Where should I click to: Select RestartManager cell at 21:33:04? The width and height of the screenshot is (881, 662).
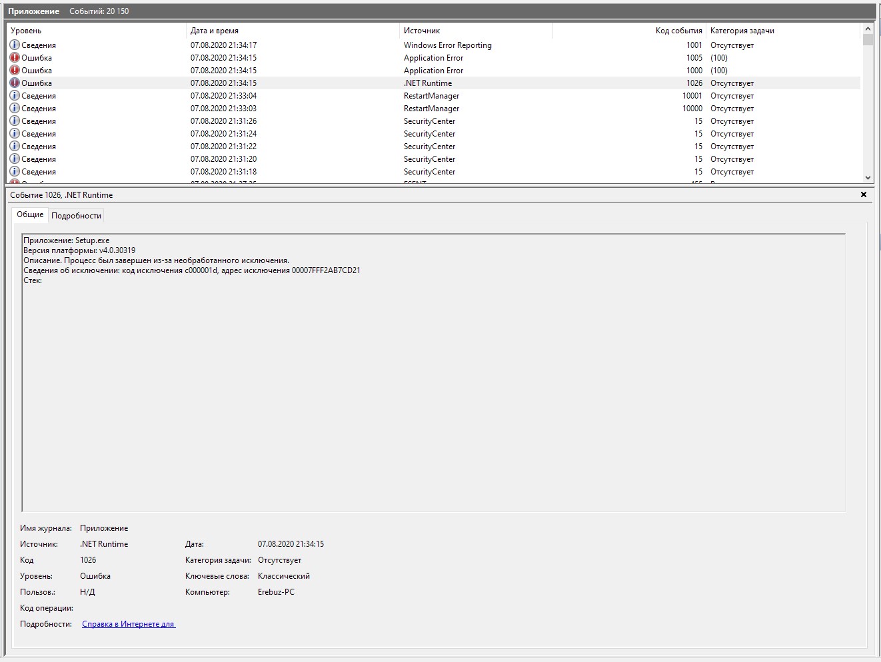point(431,96)
